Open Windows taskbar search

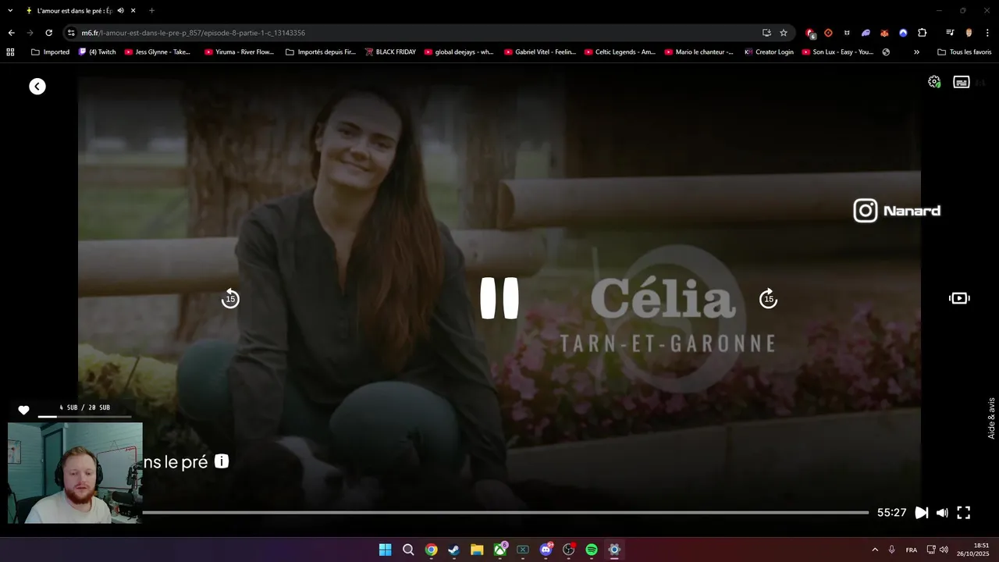[x=408, y=550]
